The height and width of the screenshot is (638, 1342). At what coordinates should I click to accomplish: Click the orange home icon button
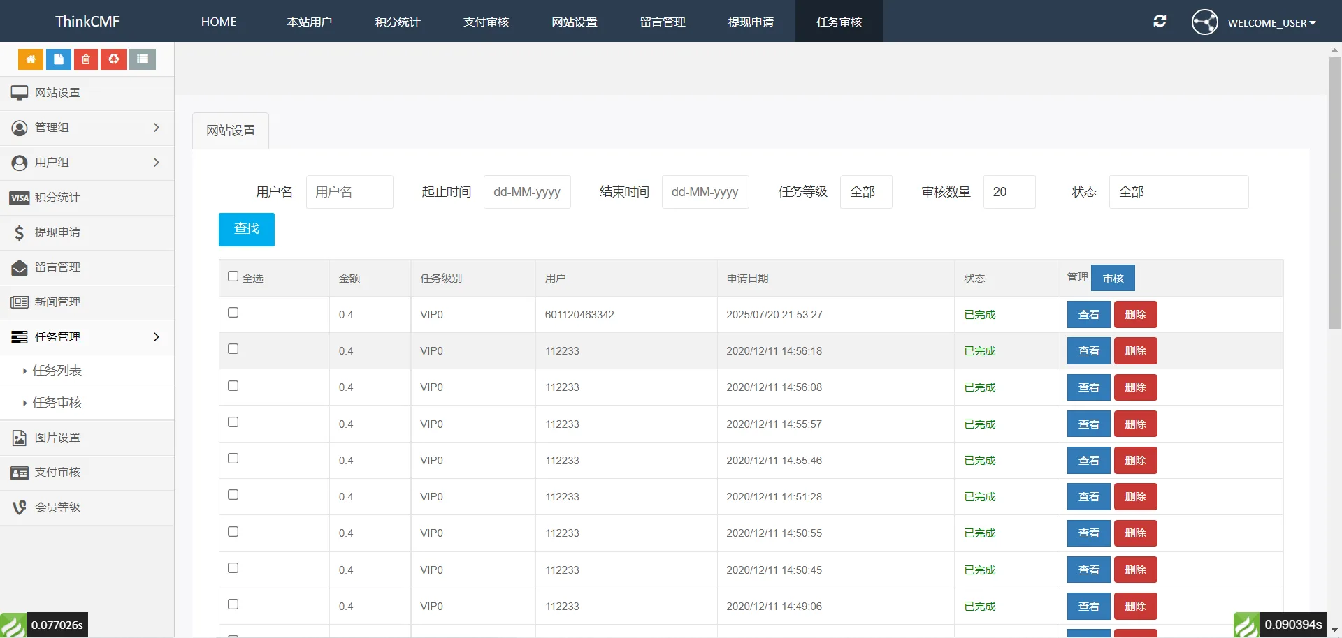pyautogui.click(x=31, y=59)
